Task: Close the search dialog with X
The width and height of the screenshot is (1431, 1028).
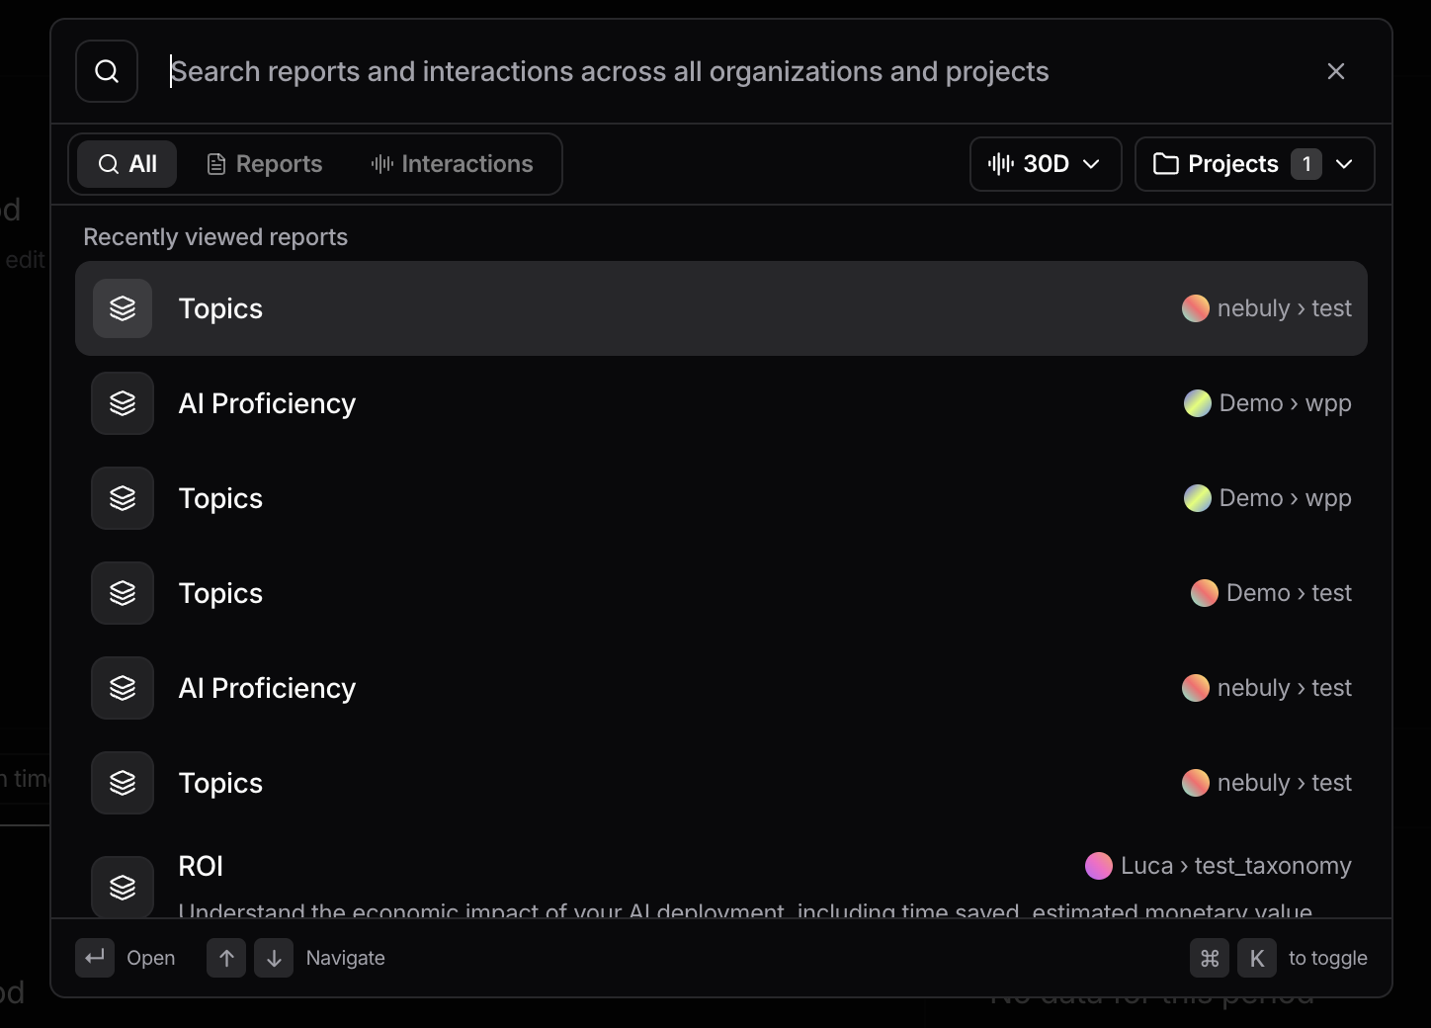Action: click(1336, 71)
